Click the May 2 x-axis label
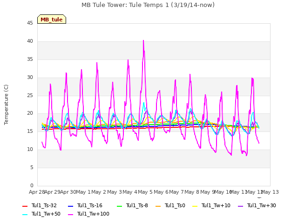Screen dimensions: 298x223 (99, 192)
